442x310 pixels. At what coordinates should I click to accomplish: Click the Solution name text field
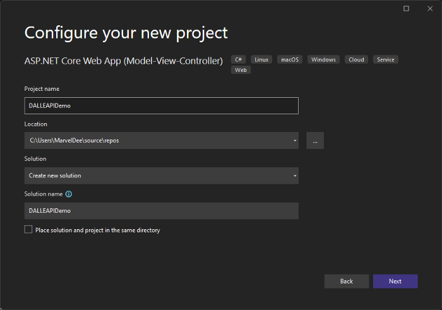161,210
